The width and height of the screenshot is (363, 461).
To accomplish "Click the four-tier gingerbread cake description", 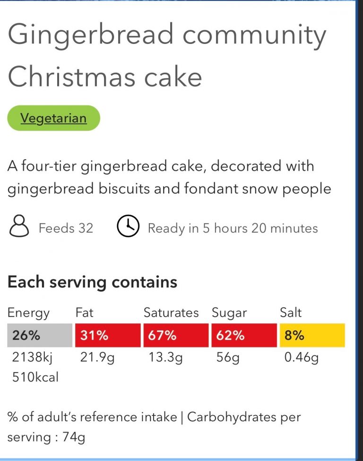I will [x=169, y=177].
